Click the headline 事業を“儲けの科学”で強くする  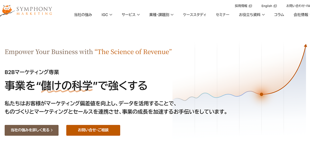click(76, 85)
